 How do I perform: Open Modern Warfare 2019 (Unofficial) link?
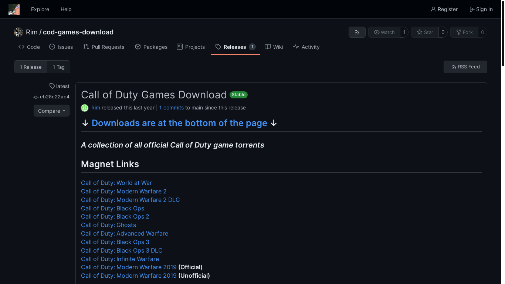[x=129, y=275]
